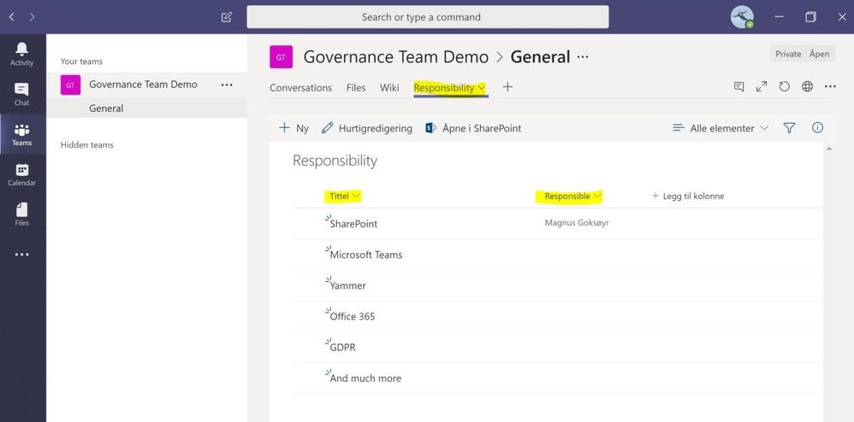Open Chat in the sidebar
The image size is (854, 422).
click(21, 94)
